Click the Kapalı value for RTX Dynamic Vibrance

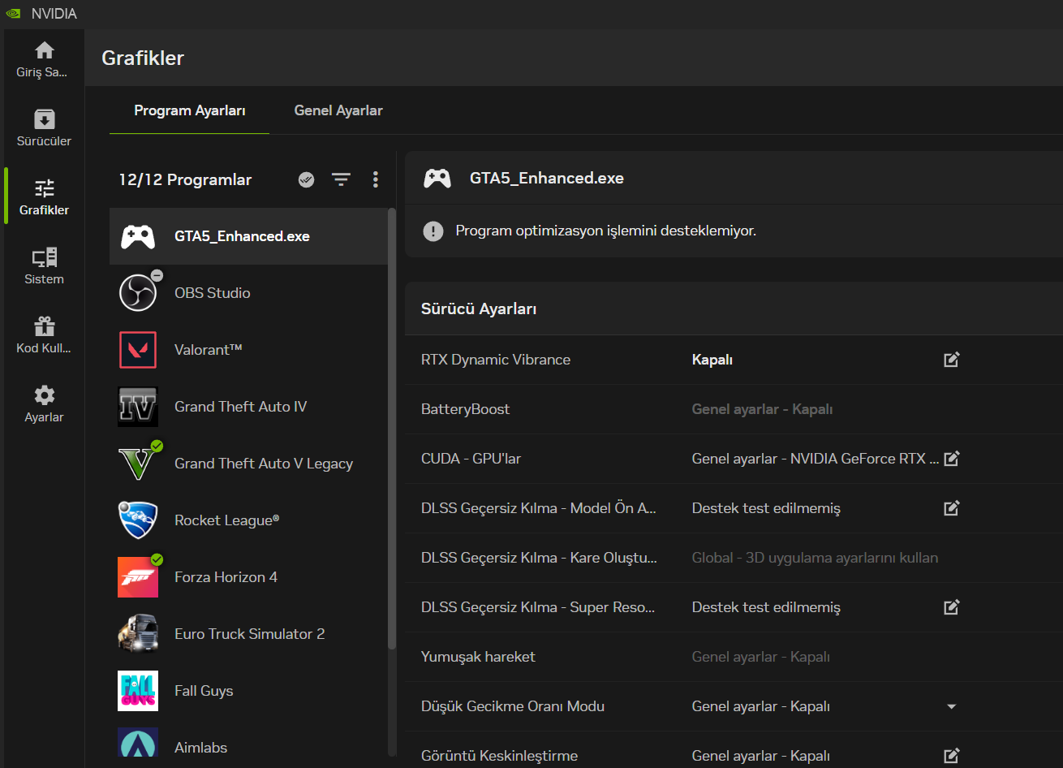click(712, 360)
